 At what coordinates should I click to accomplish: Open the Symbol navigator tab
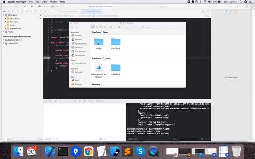pos(13,11)
